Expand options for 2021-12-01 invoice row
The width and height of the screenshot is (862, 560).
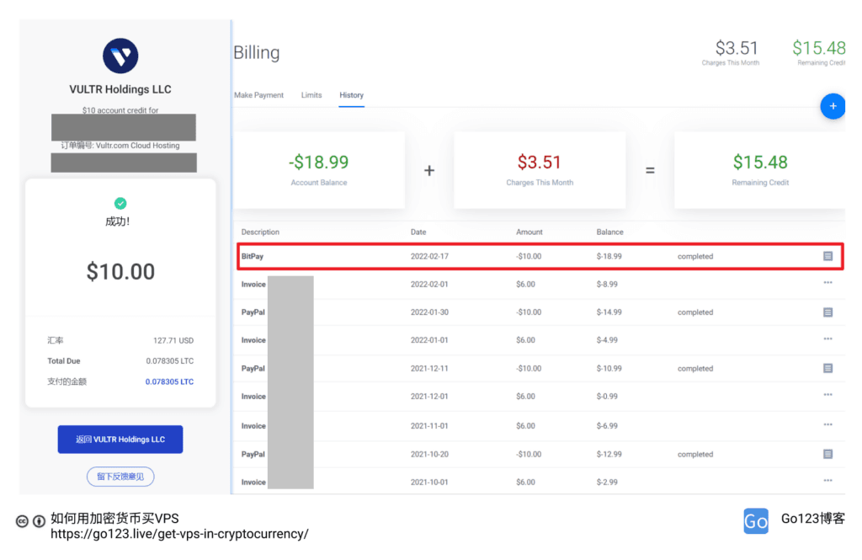(827, 396)
